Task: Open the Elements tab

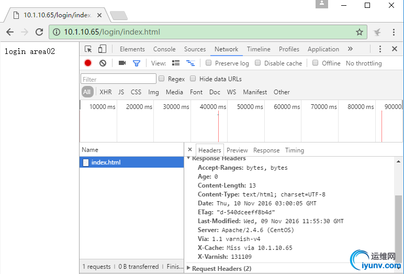Action: click(x=132, y=49)
